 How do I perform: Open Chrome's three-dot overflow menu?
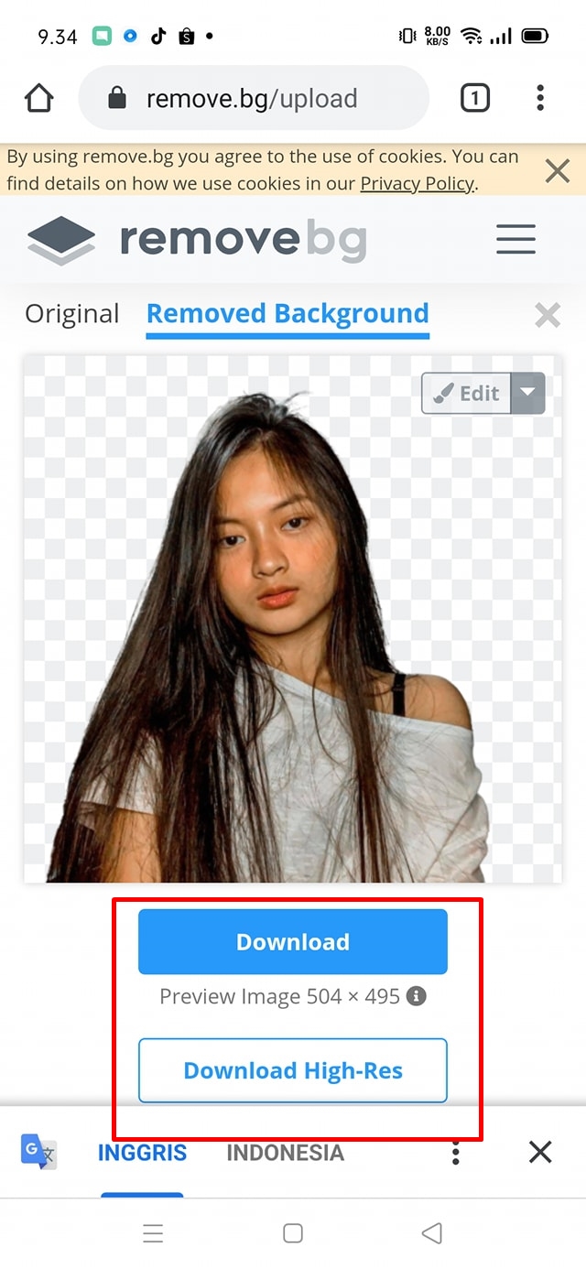point(540,98)
